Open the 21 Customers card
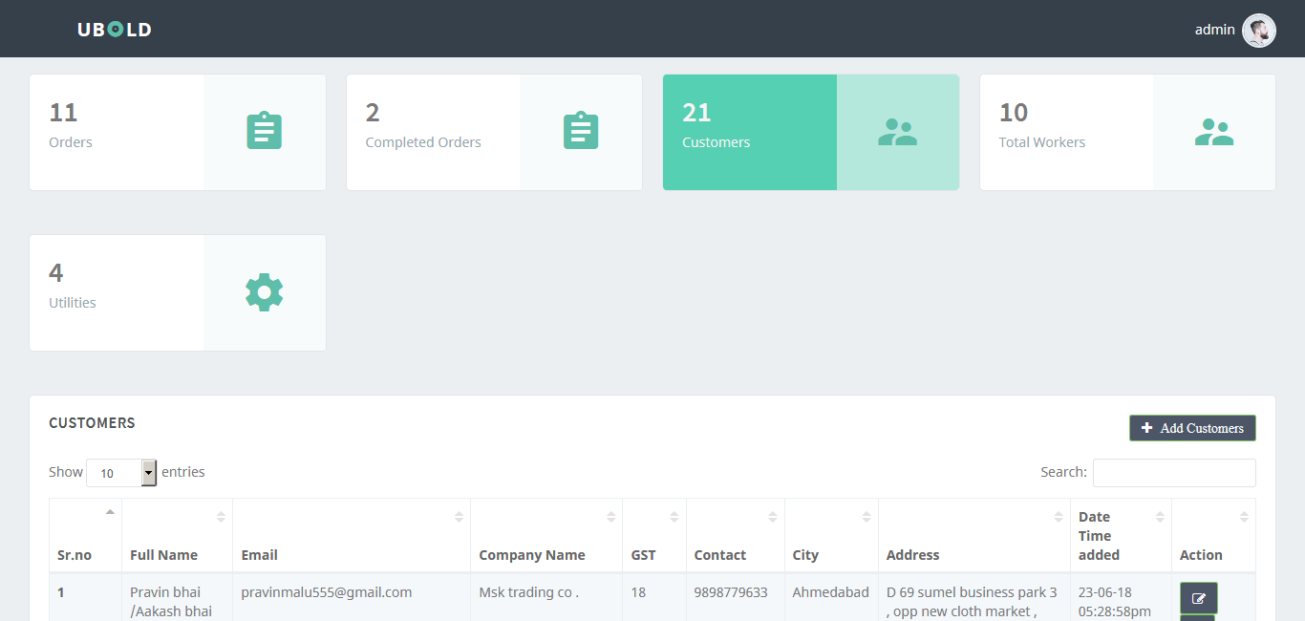The width and height of the screenshot is (1305, 621). click(811, 132)
